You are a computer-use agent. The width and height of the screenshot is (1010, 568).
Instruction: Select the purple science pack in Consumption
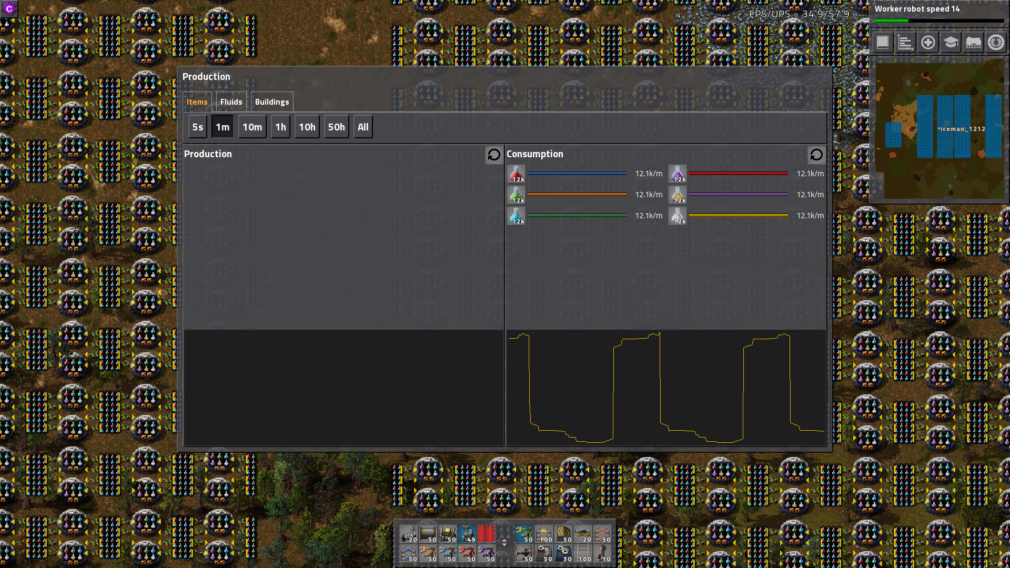[678, 174]
